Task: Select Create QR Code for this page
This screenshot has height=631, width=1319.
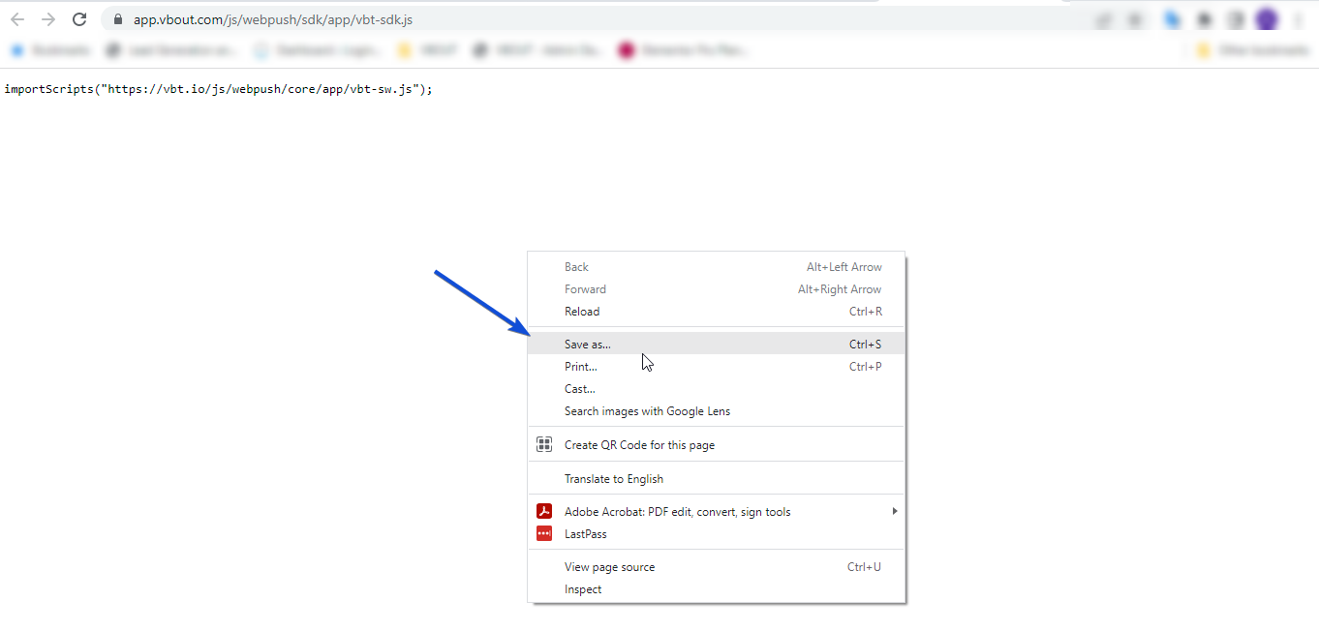Action: [717, 445]
